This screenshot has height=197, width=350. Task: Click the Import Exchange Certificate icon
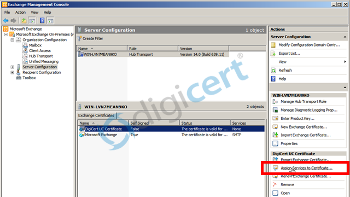275,135
